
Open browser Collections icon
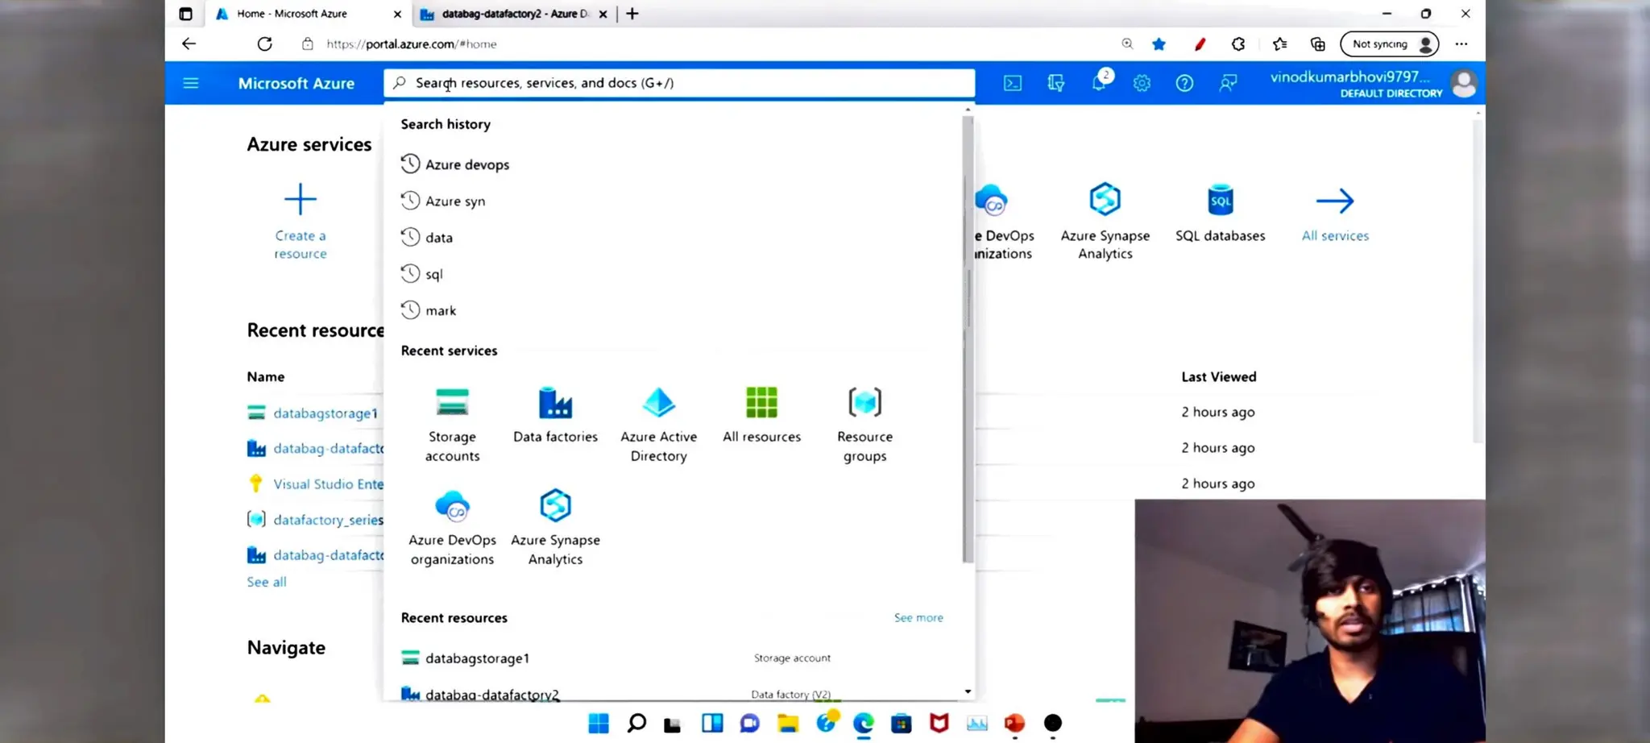[x=1318, y=44]
